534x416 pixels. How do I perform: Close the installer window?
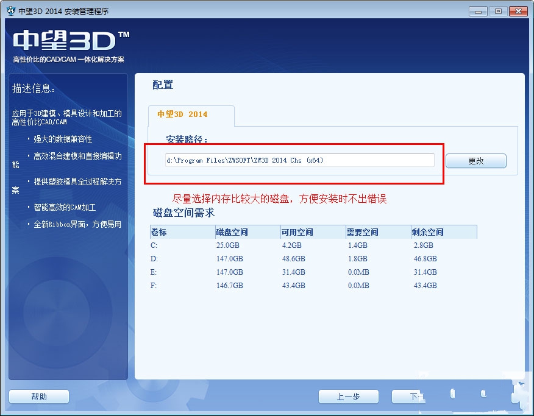pos(518,11)
